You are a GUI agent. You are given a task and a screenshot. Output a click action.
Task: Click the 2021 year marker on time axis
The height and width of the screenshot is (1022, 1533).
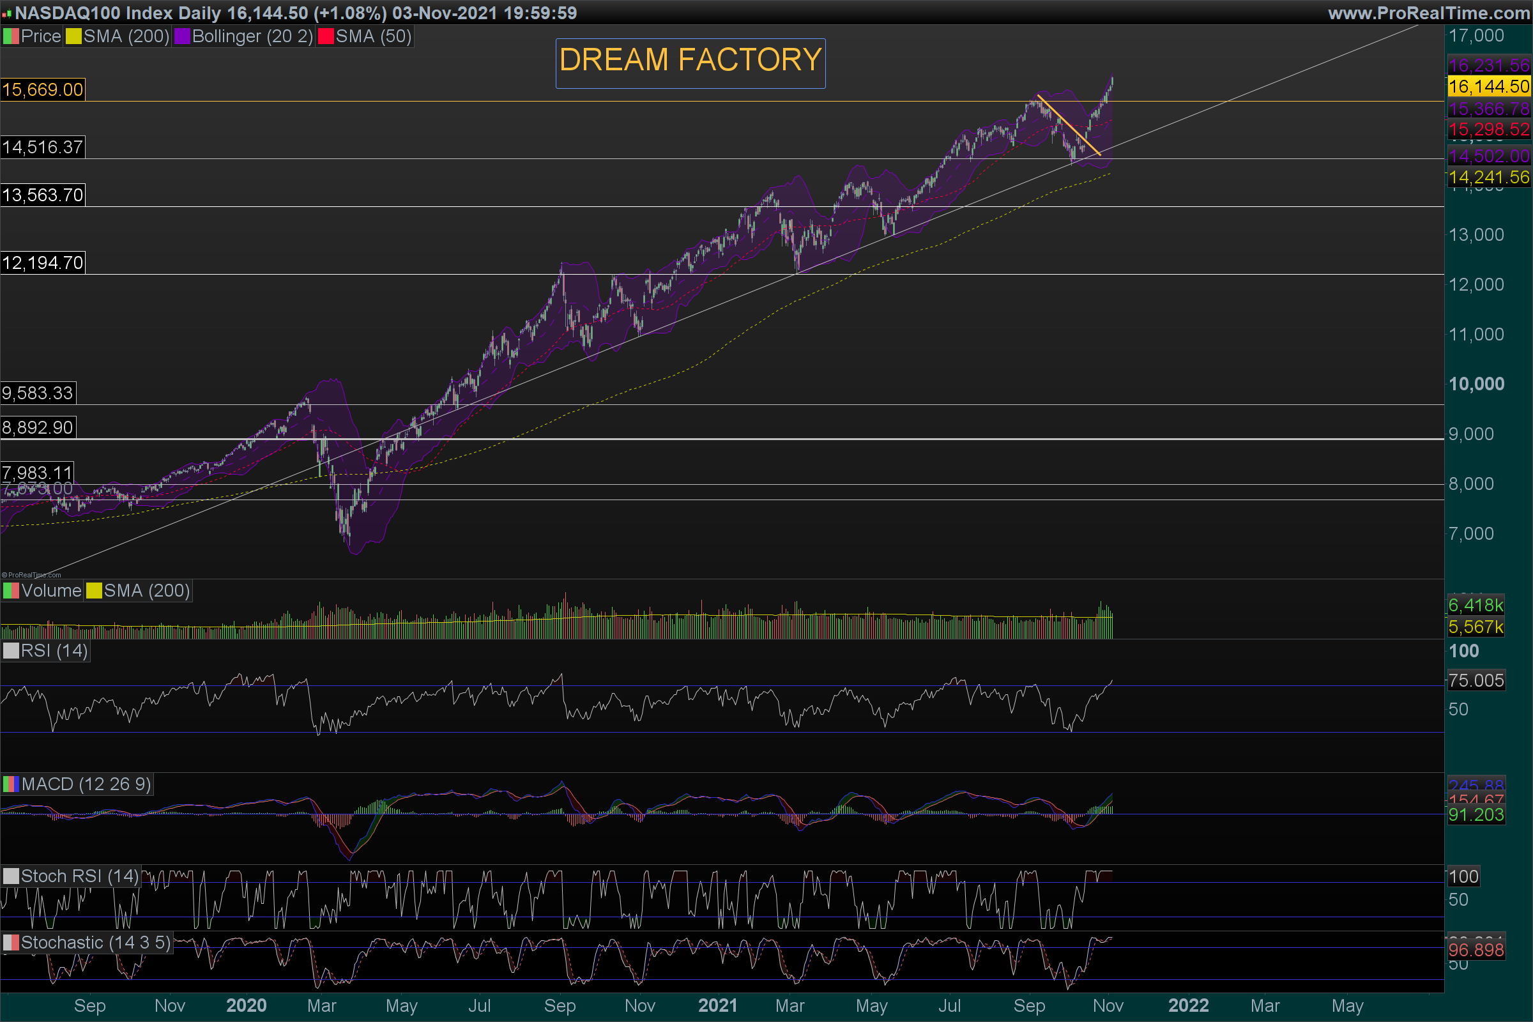[717, 1005]
